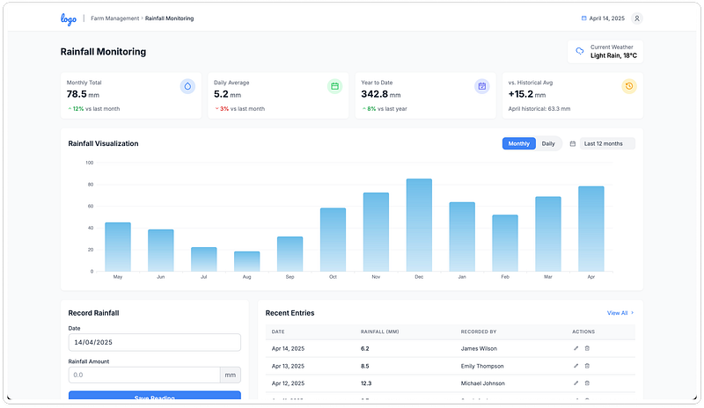
Task: Click the Rainfall Visualization heading
Action: point(103,143)
